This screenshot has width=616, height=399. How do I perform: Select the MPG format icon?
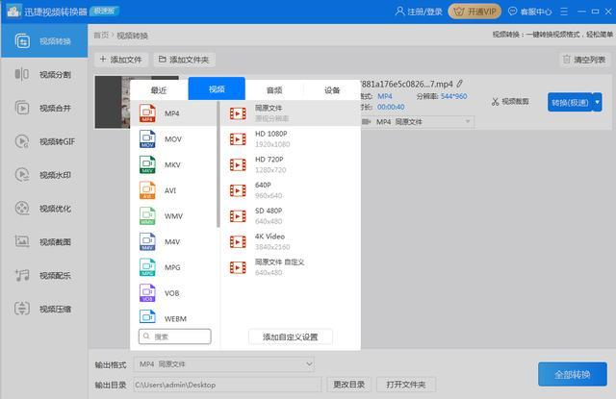147,267
